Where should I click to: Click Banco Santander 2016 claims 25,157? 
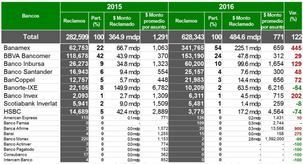[x=194, y=72]
